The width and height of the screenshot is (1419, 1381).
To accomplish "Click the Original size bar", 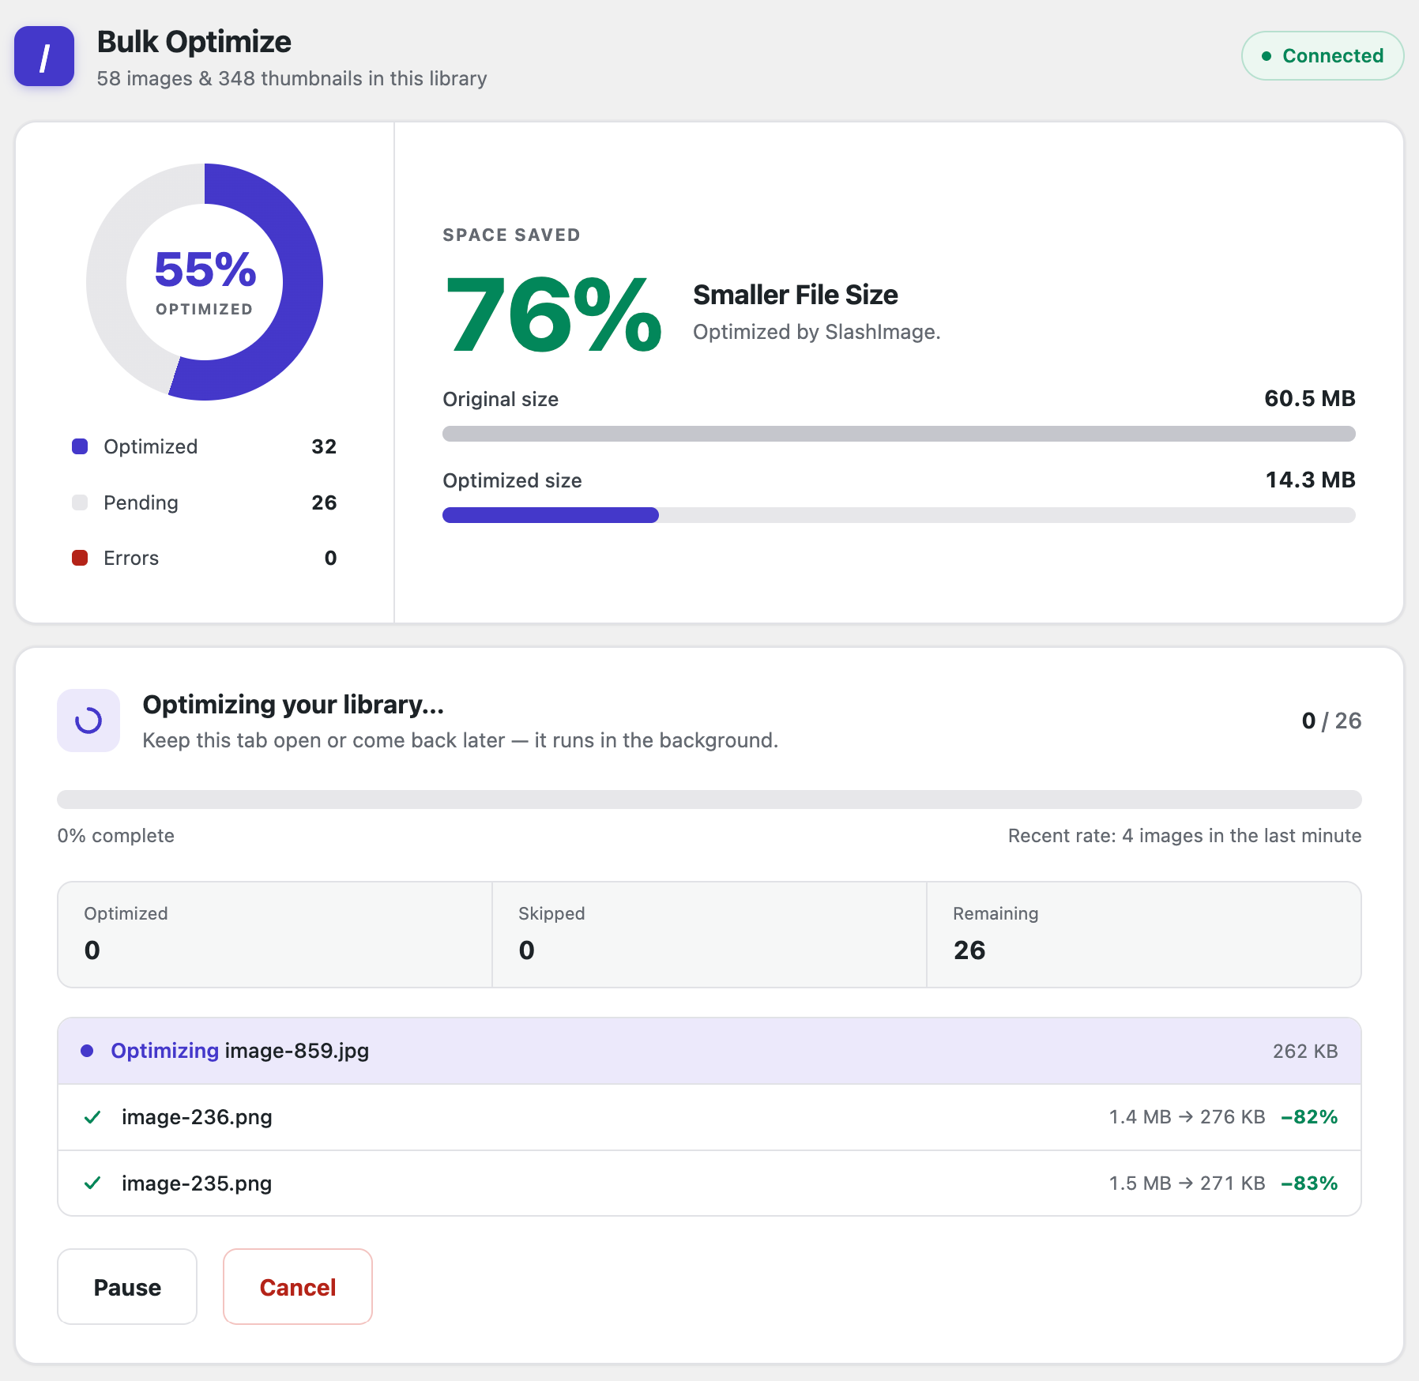I will (x=899, y=434).
